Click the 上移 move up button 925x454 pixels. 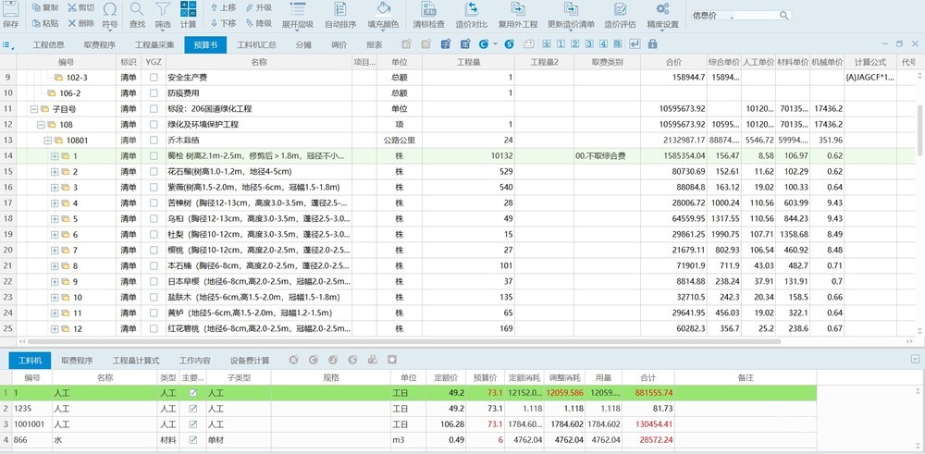(223, 7)
